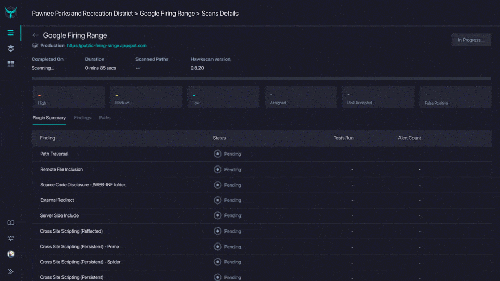Open the notifications bell icon
500x281 pixels.
click(x=11, y=238)
